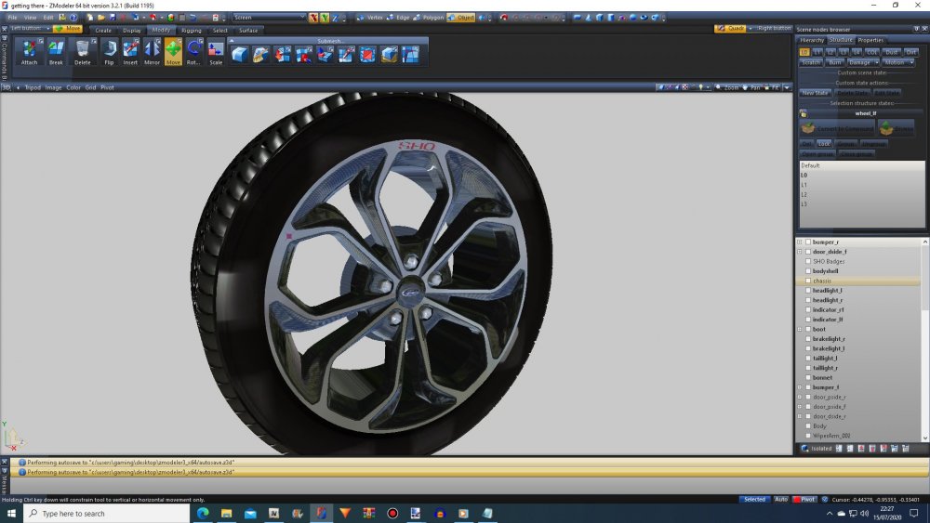
Task: Check the bodyshell node checkbox
Action: coord(808,271)
